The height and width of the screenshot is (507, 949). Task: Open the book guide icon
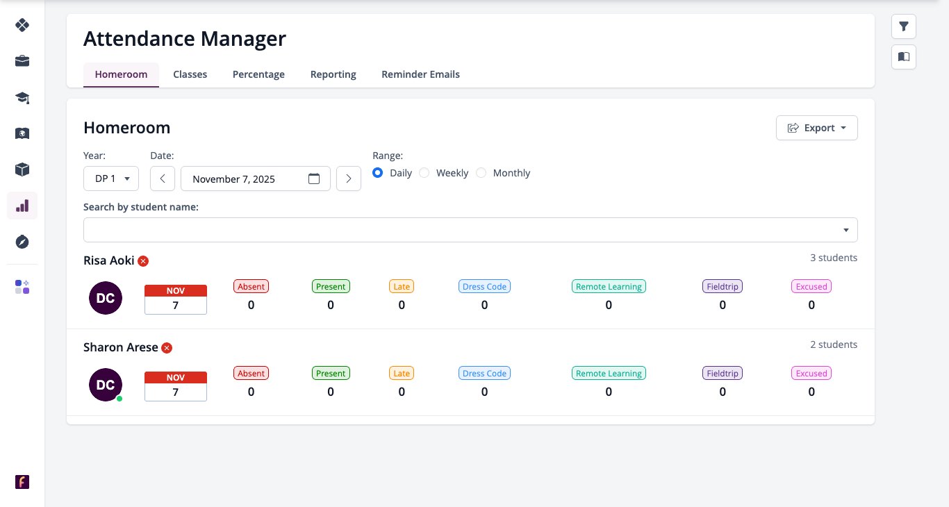[904, 57]
